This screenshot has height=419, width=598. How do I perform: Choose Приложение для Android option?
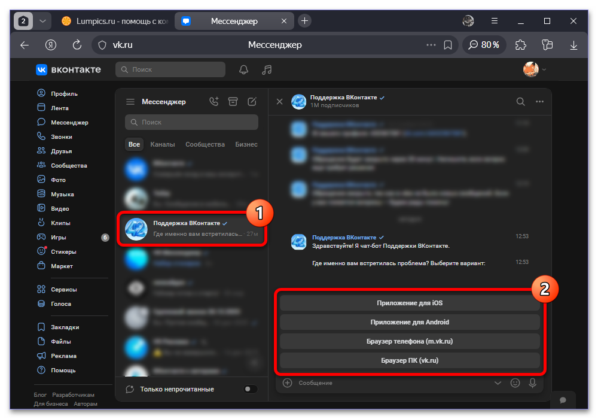(410, 322)
